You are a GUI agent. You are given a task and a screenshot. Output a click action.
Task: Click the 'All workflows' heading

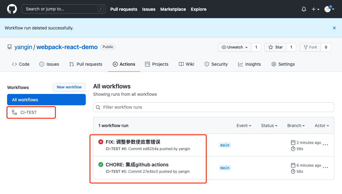(x=112, y=86)
